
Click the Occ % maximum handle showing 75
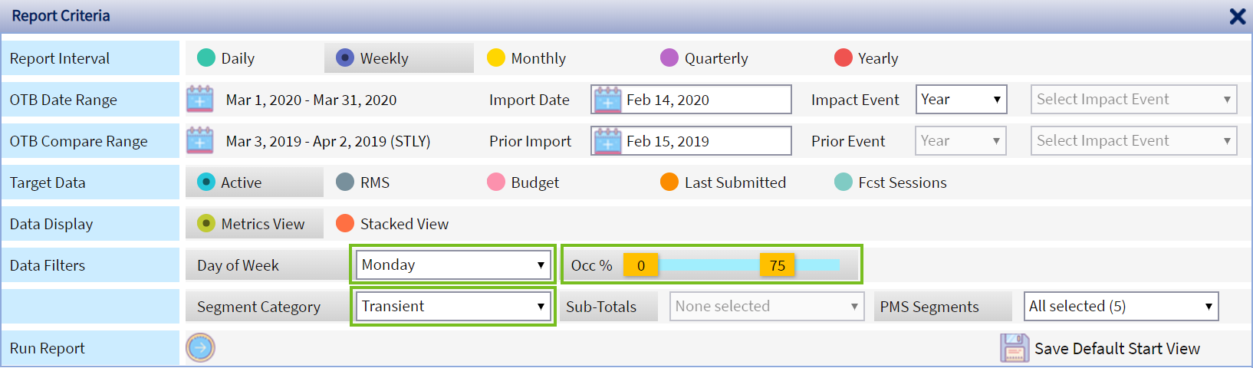tap(778, 265)
